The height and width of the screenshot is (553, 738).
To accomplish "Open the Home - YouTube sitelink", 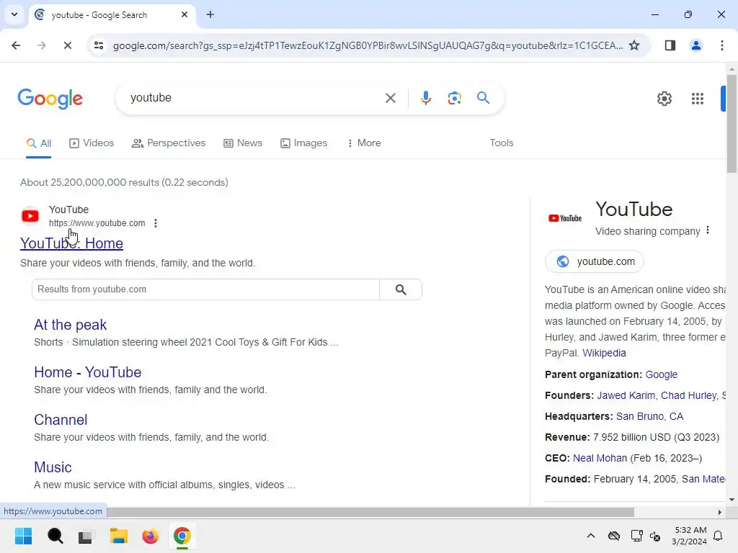I will 87,372.
